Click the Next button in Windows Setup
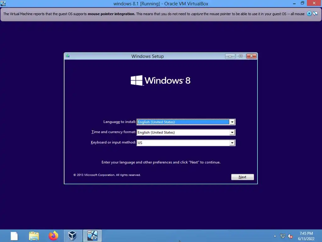 (242, 177)
